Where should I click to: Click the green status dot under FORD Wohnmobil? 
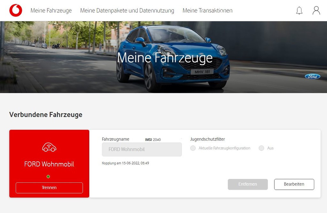[x=48, y=177]
